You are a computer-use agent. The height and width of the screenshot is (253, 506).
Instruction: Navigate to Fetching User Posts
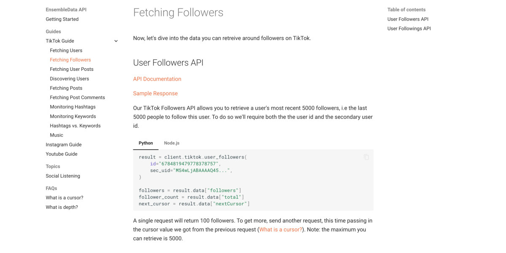pyautogui.click(x=71, y=69)
